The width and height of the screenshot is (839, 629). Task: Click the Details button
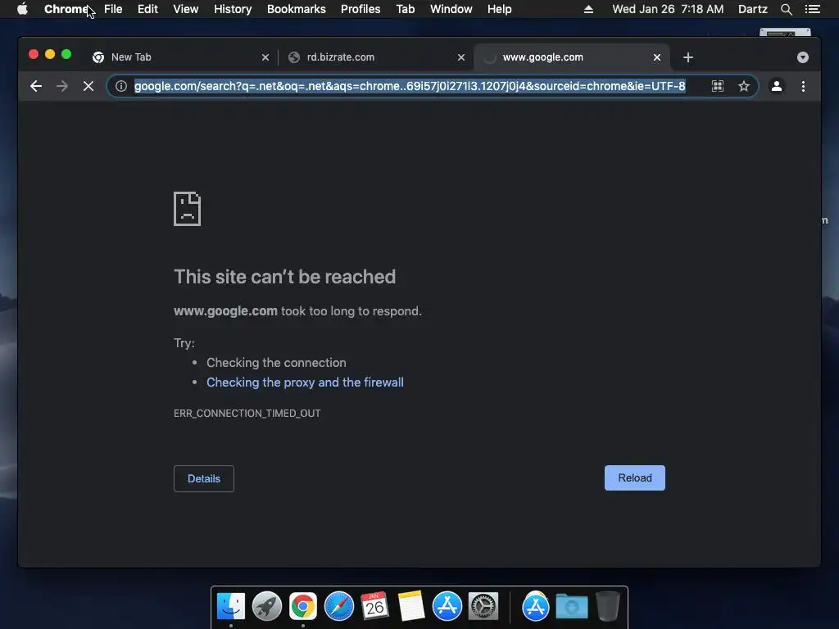click(204, 478)
